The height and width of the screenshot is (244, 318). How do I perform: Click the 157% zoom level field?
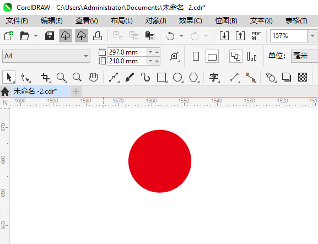289,36
